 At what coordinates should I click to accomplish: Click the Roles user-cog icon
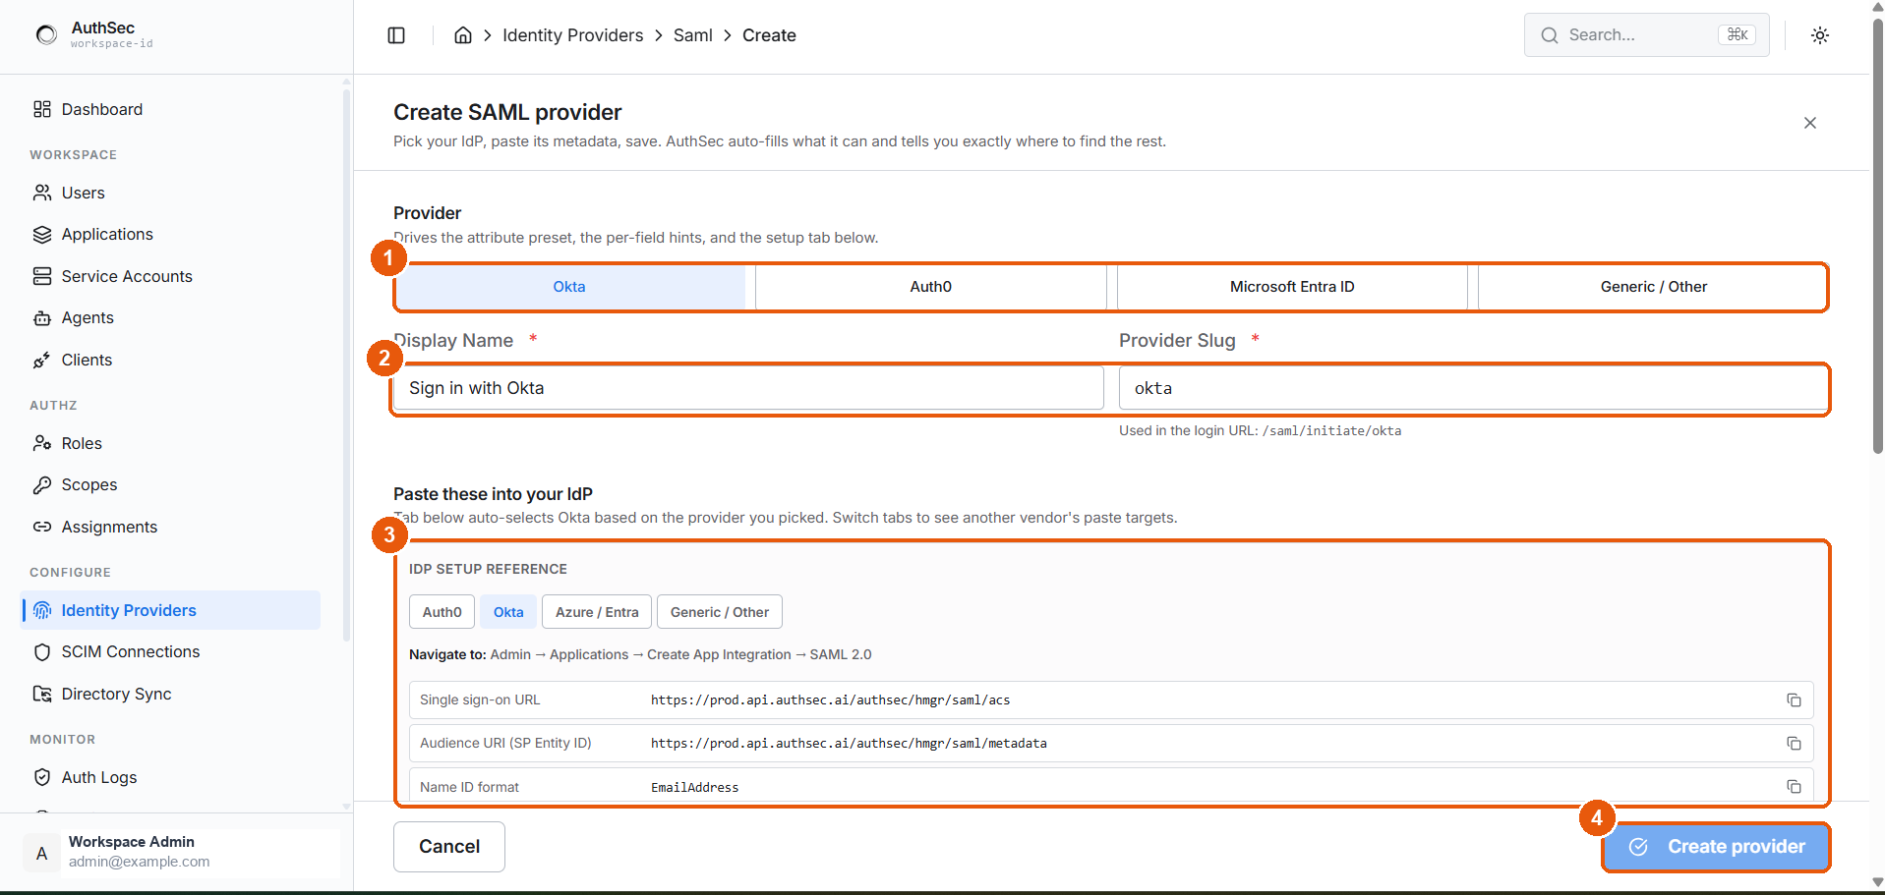42,443
